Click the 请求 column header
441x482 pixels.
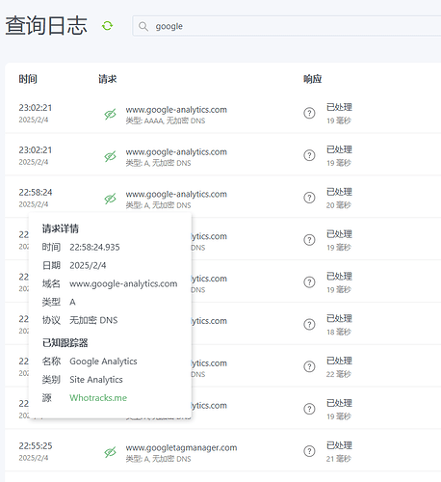[108, 79]
